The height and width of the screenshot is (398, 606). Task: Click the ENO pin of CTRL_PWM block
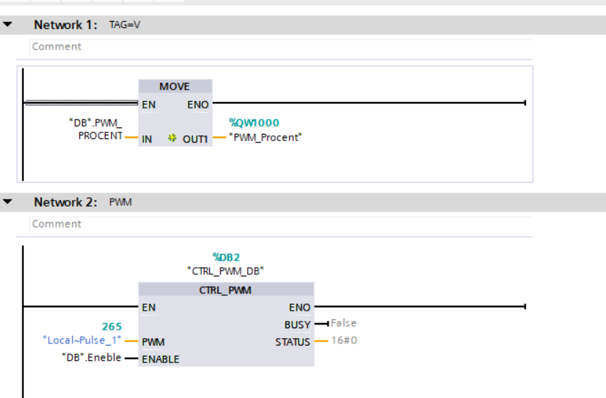[x=299, y=308]
